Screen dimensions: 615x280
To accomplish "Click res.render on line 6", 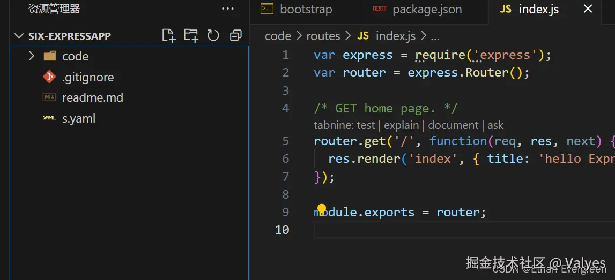I will (365, 159).
